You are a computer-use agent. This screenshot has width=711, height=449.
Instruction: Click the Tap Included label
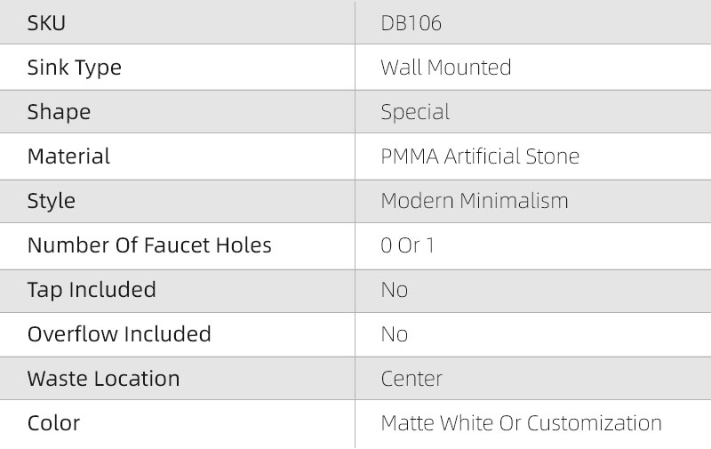pyautogui.click(x=92, y=290)
